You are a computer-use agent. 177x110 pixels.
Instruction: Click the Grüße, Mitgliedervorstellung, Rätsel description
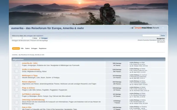[34, 72]
